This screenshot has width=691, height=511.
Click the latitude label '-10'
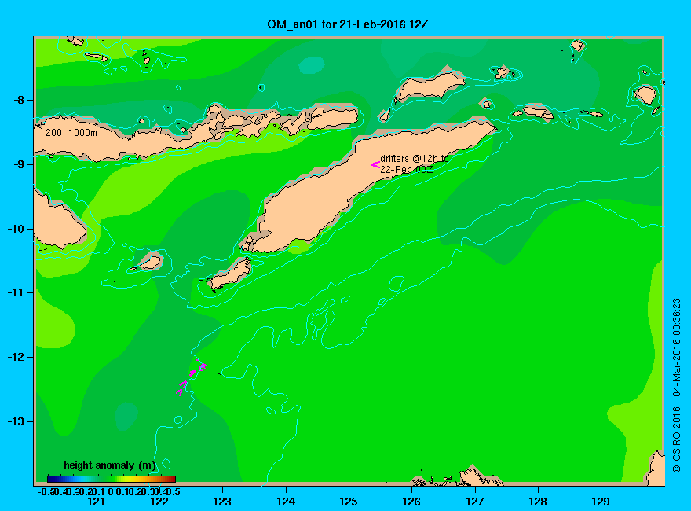(16, 229)
